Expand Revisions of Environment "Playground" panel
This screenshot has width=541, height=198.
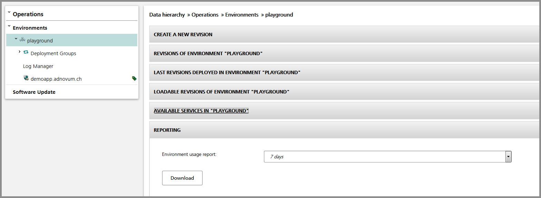coord(345,53)
